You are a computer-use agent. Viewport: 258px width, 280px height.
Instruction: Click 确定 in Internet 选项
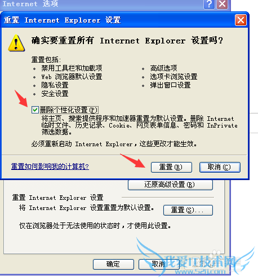point(113,264)
